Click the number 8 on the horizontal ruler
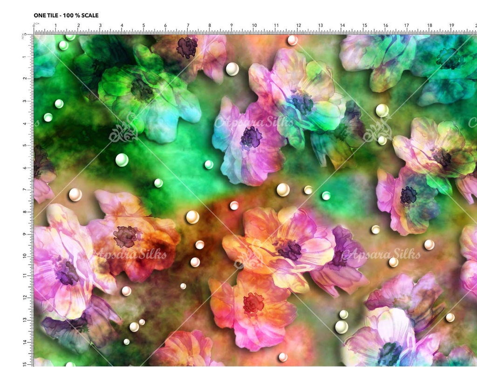This screenshot has height=367, width=477. tap(210, 26)
